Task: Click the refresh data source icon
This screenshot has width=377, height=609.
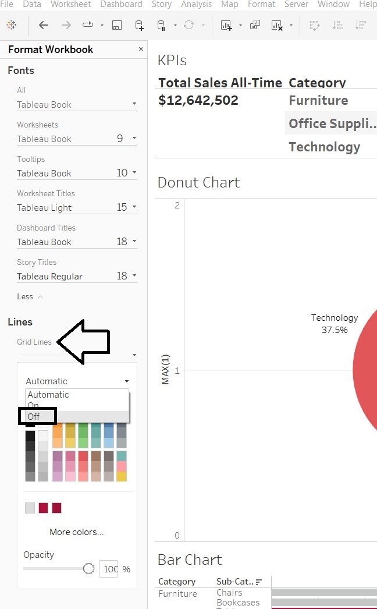Action: (x=189, y=25)
